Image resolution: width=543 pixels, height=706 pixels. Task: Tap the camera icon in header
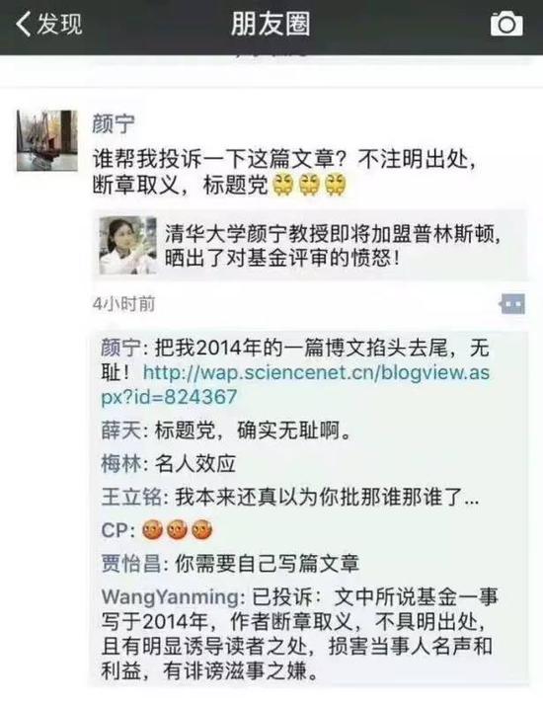click(506, 24)
